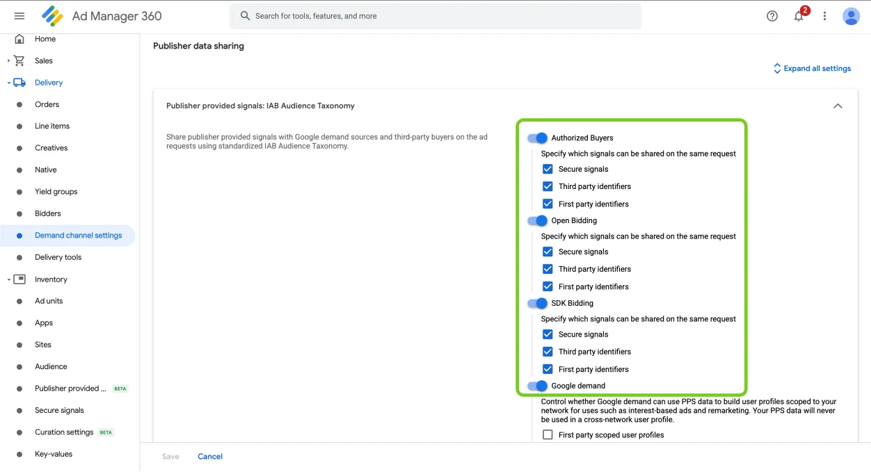The image size is (871, 472).
Task: Collapse the Delivery menu arrow
Action: click(x=8, y=83)
